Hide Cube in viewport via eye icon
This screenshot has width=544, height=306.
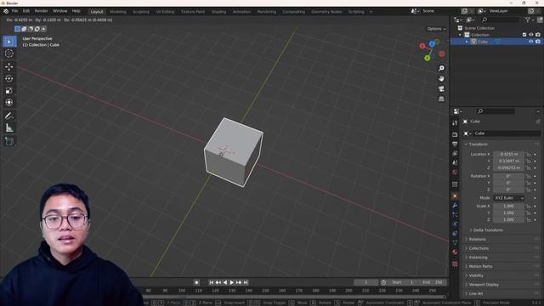tap(530, 42)
